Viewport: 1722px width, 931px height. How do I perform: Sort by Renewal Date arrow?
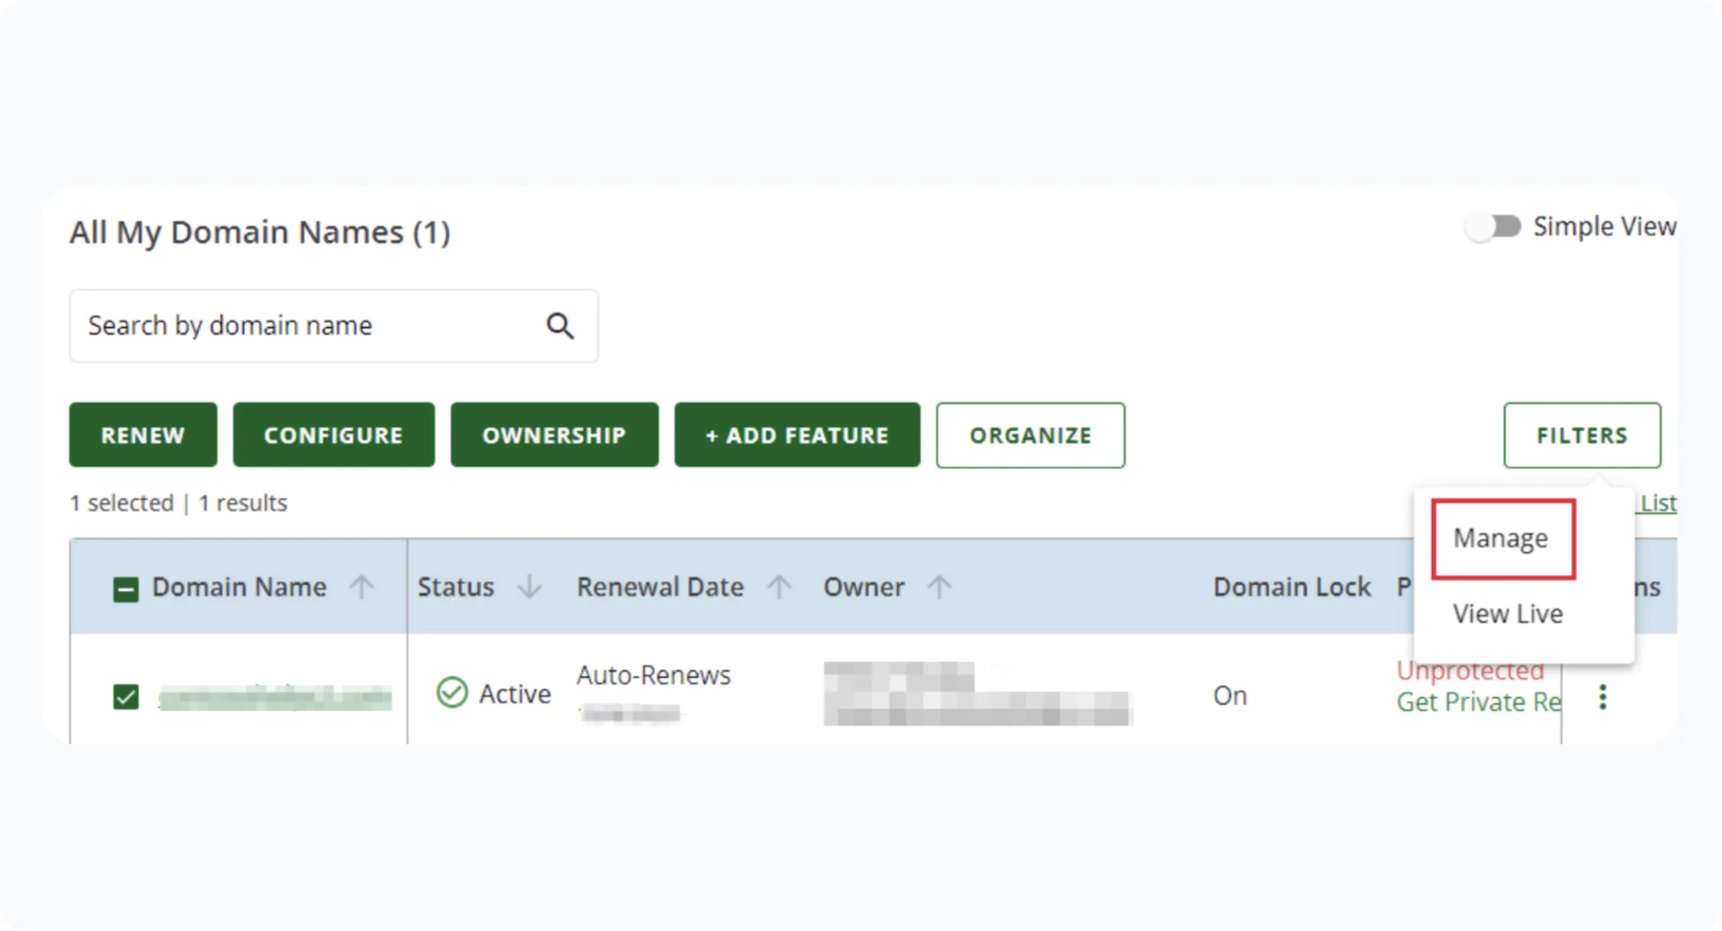pyautogui.click(x=778, y=587)
